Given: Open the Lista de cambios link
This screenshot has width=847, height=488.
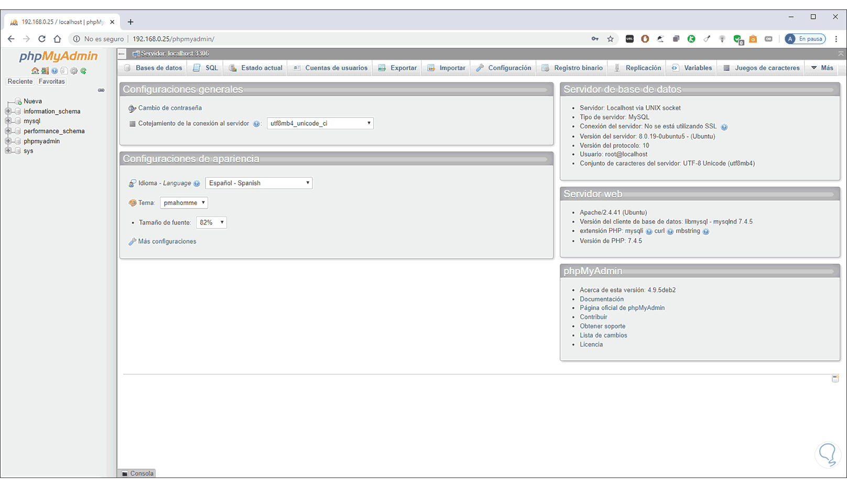Looking at the screenshot, I should click(x=603, y=335).
